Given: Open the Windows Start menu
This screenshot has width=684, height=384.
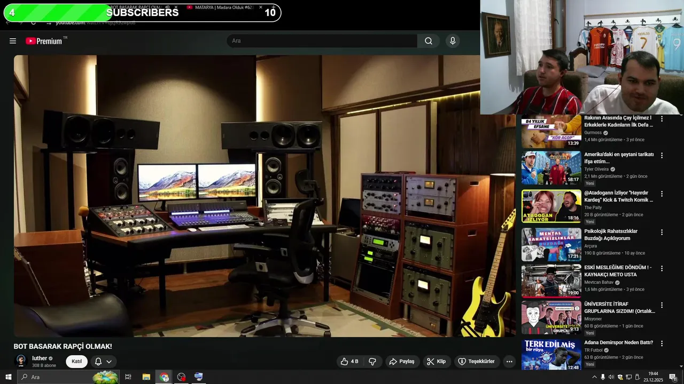Looking at the screenshot, I should click(x=9, y=377).
